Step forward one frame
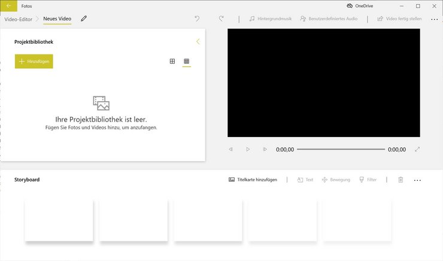This screenshot has height=261, width=443. 265,149
